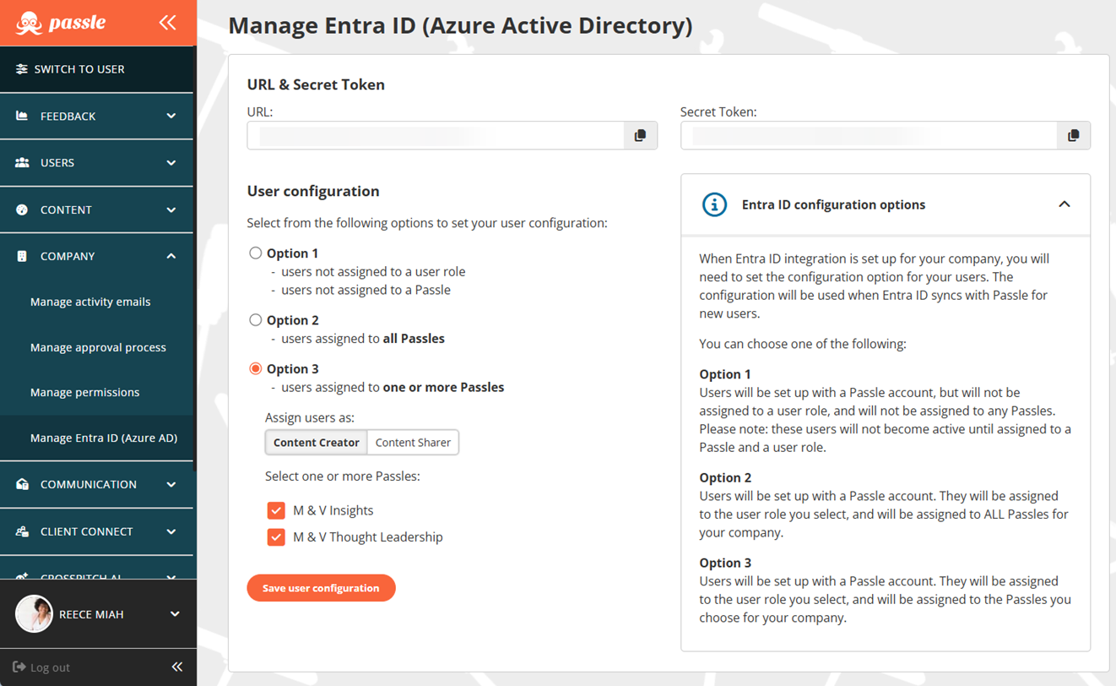Assign users as Content Sharer
Screen dimensions: 1116x686
413,443
